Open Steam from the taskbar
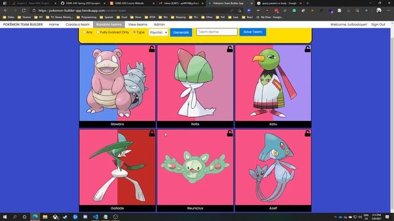The image size is (394, 221). click(65, 217)
